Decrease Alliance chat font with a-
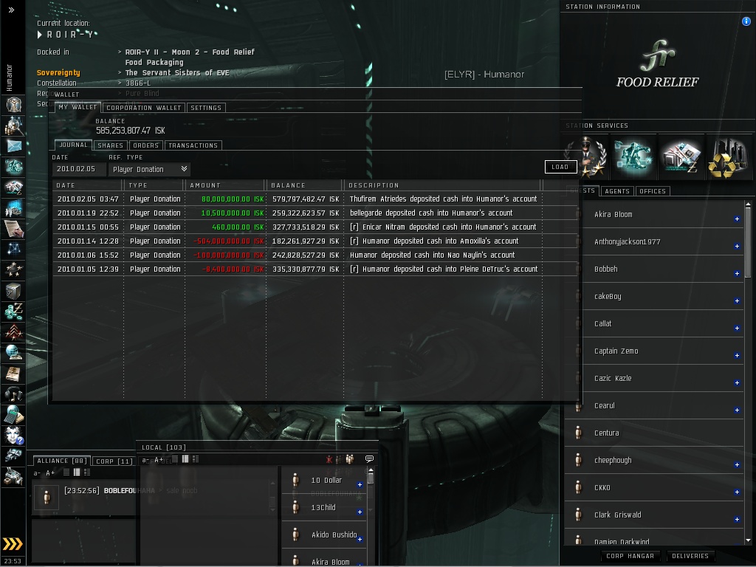 pos(37,473)
